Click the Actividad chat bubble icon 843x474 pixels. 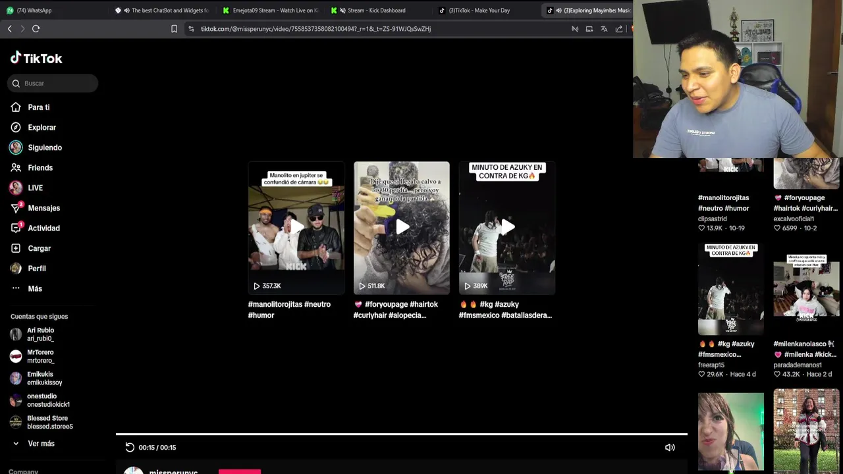[16, 228]
